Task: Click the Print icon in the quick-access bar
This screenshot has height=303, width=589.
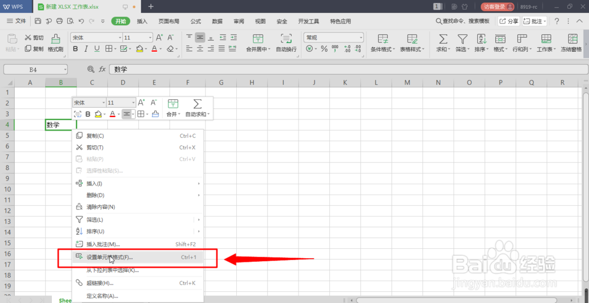Action: pos(59,21)
